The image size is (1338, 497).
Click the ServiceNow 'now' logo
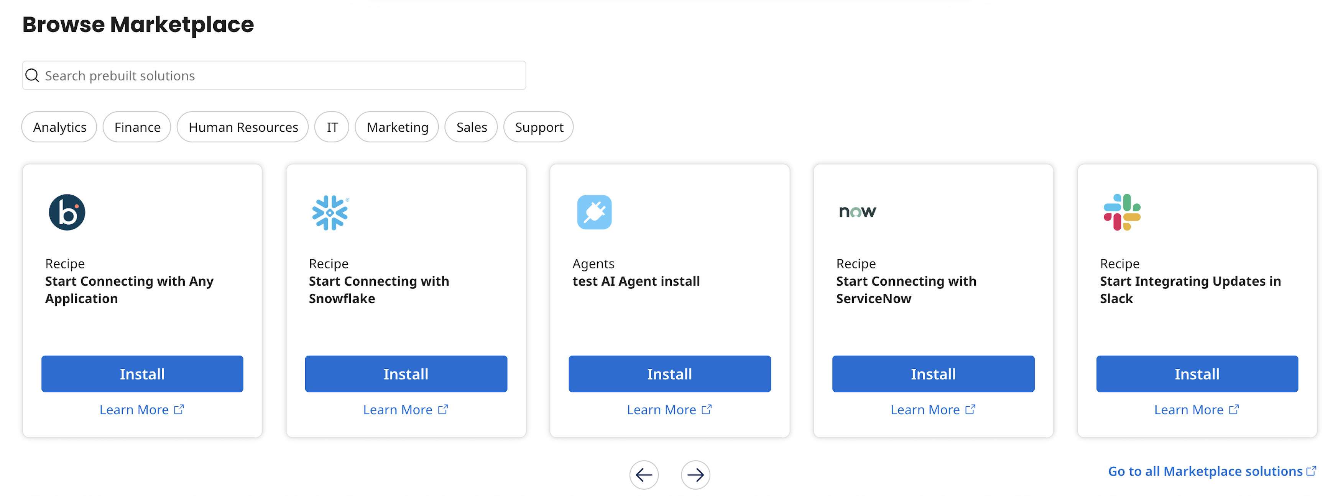[857, 212]
